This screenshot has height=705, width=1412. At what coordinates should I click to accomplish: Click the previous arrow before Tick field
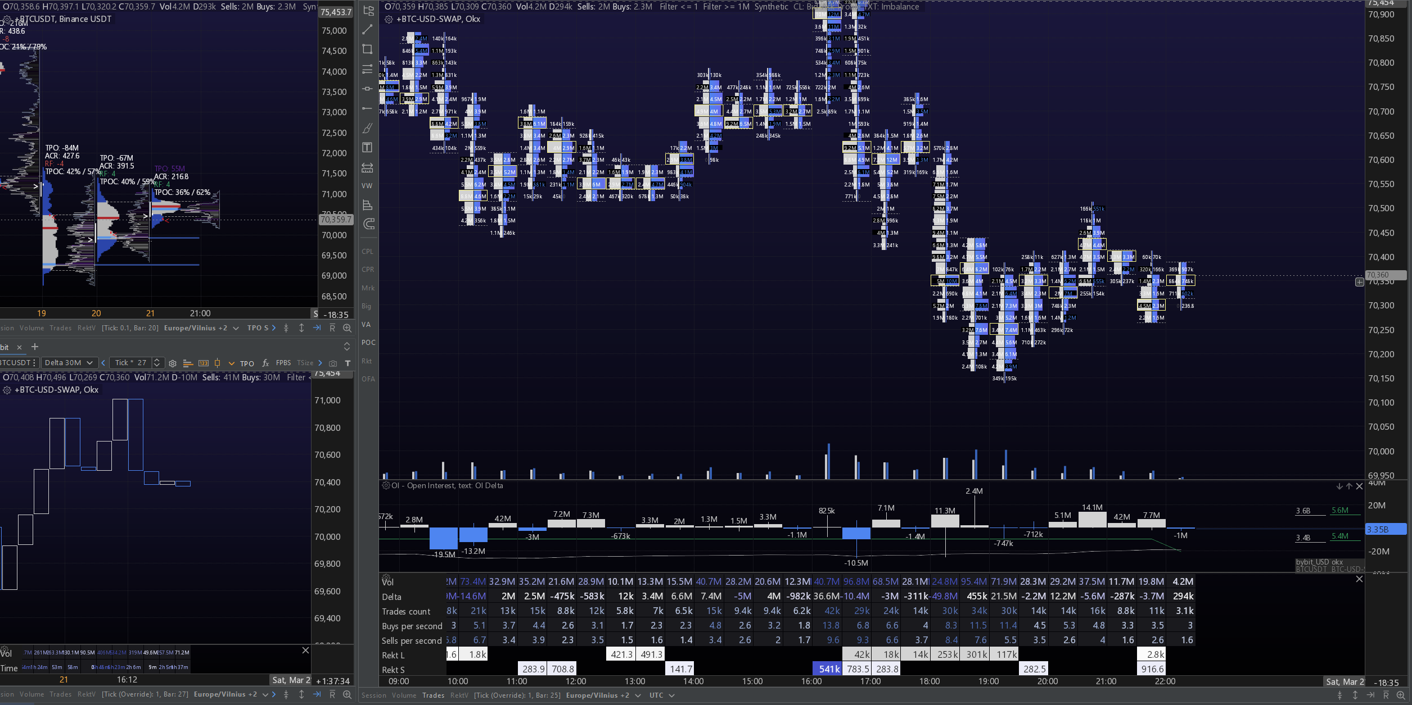pyautogui.click(x=103, y=363)
